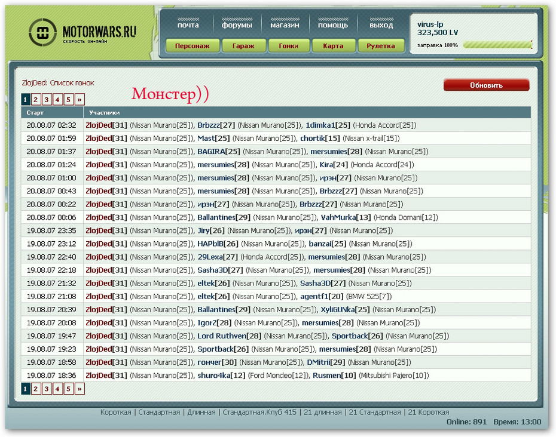Viewport: 556px width, 437px height.
Task: Open the Lord Ruthven player link
Action: 221,336
